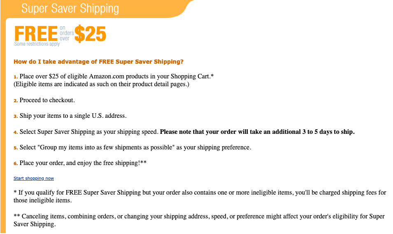Click the orange step number 1

pyautogui.click(x=16, y=77)
